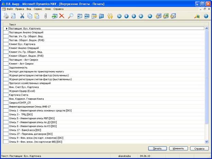Go to last record with toolbar arrow
The height and width of the screenshot is (159, 212).
coord(141,16)
